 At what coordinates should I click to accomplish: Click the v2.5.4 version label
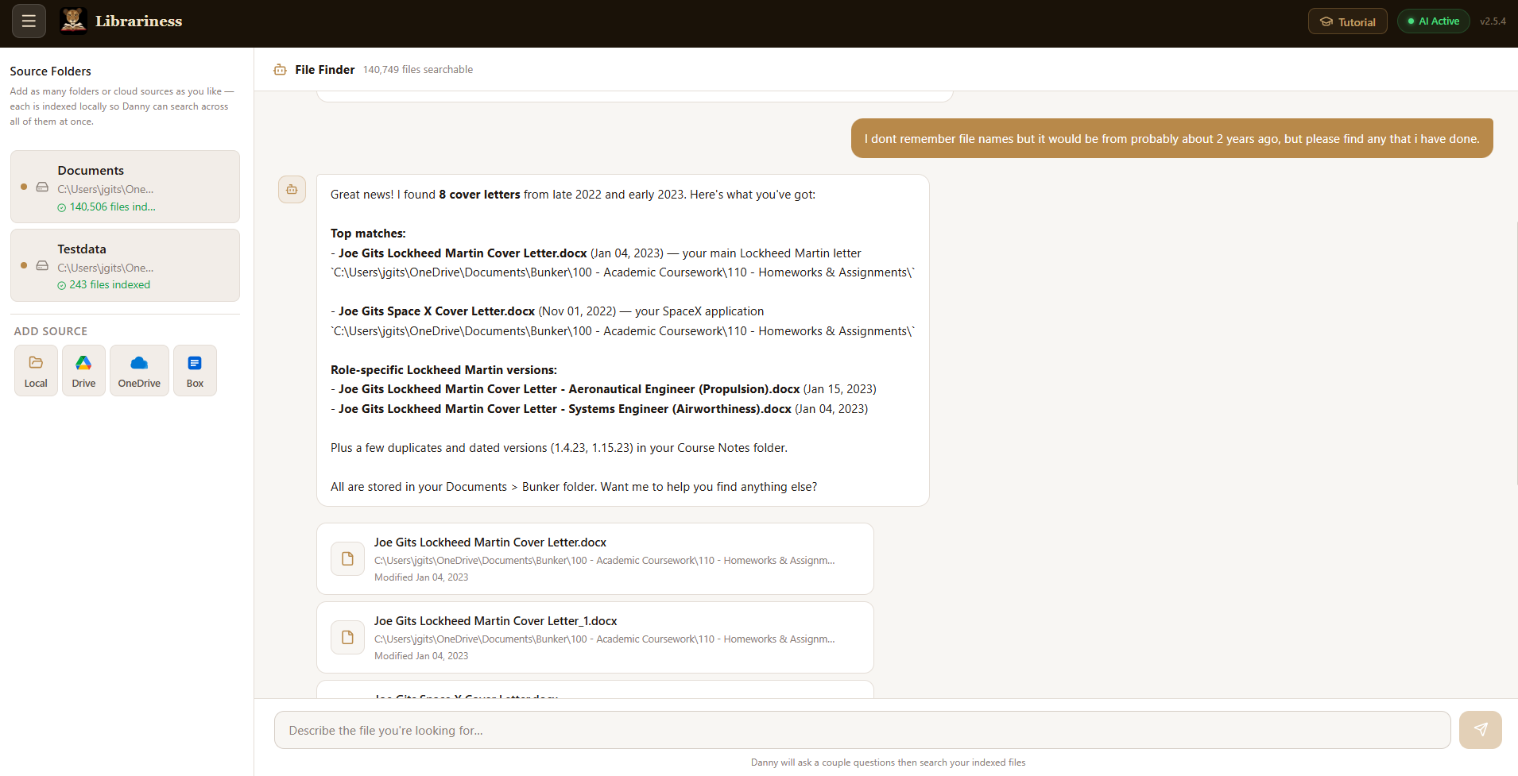click(x=1493, y=21)
